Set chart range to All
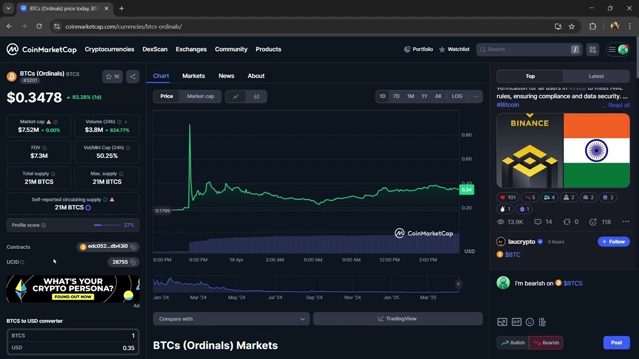The height and width of the screenshot is (359, 639). [438, 96]
